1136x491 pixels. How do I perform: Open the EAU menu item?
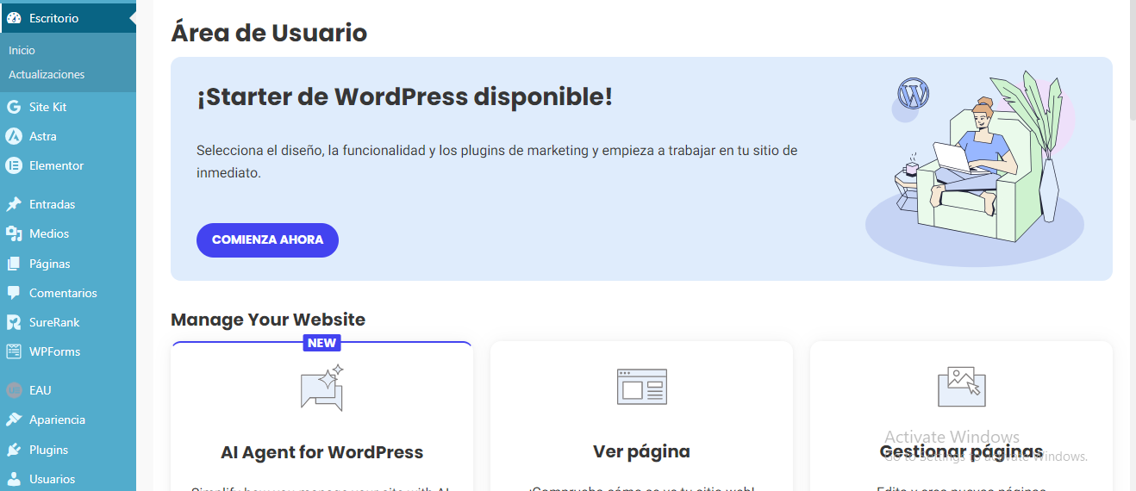coord(68,390)
